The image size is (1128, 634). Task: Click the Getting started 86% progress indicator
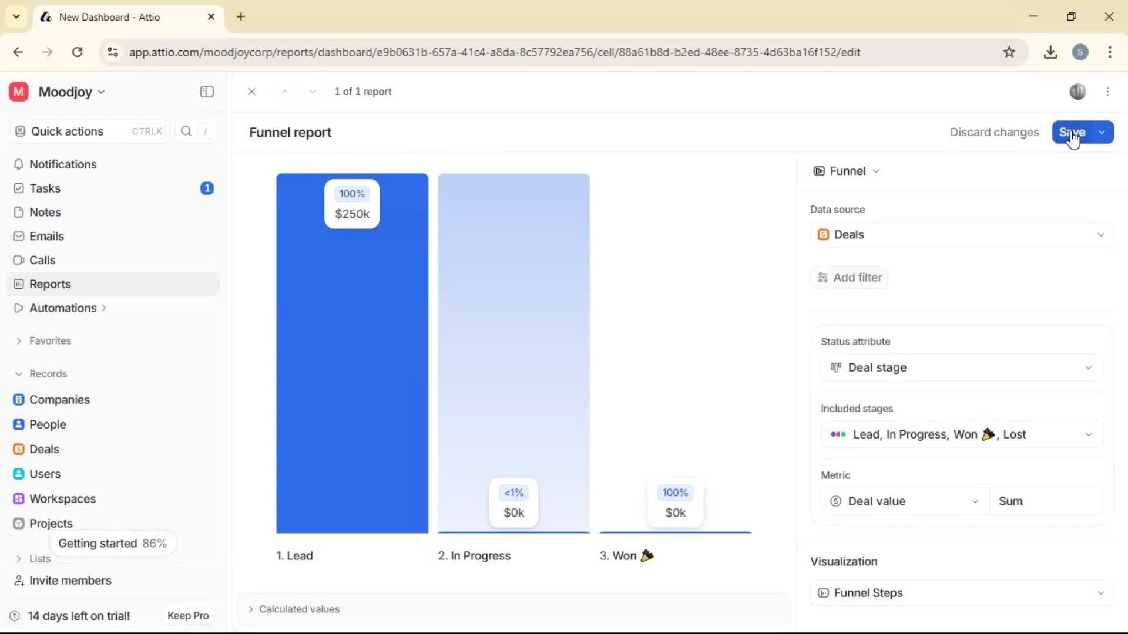click(113, 543)
